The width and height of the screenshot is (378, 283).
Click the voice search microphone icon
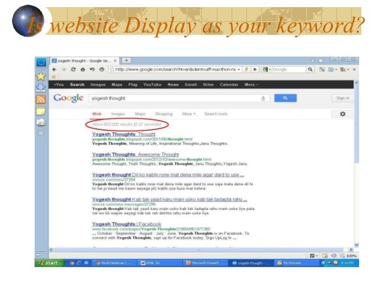click(x=263, y=98)
